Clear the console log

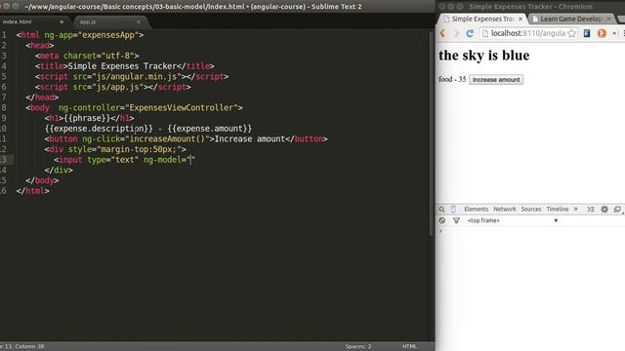point(442,220)
